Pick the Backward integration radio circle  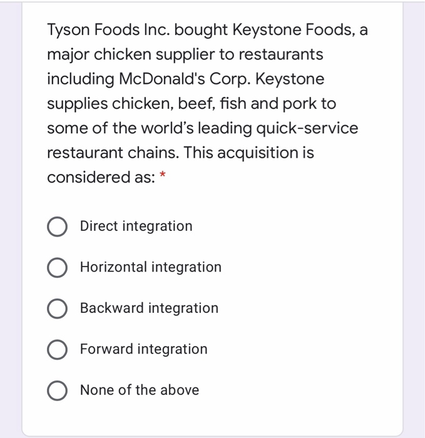[57, 308]
